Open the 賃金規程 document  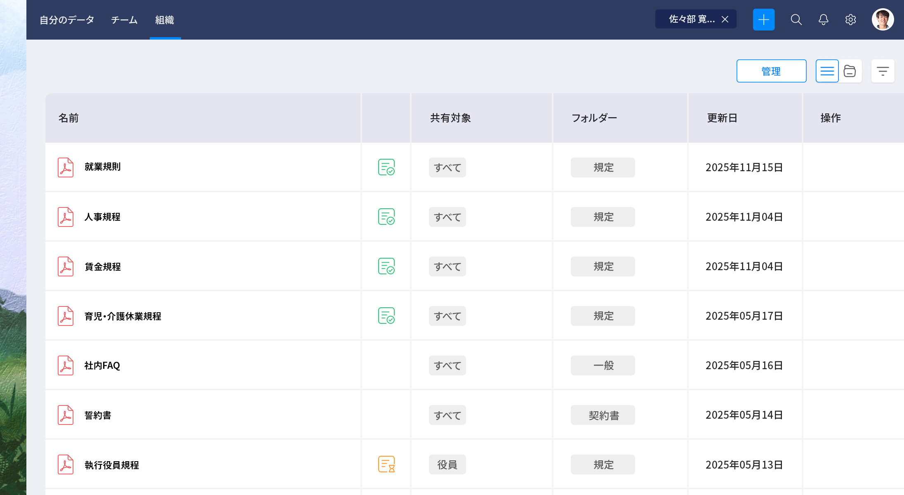tap(103, 267)
